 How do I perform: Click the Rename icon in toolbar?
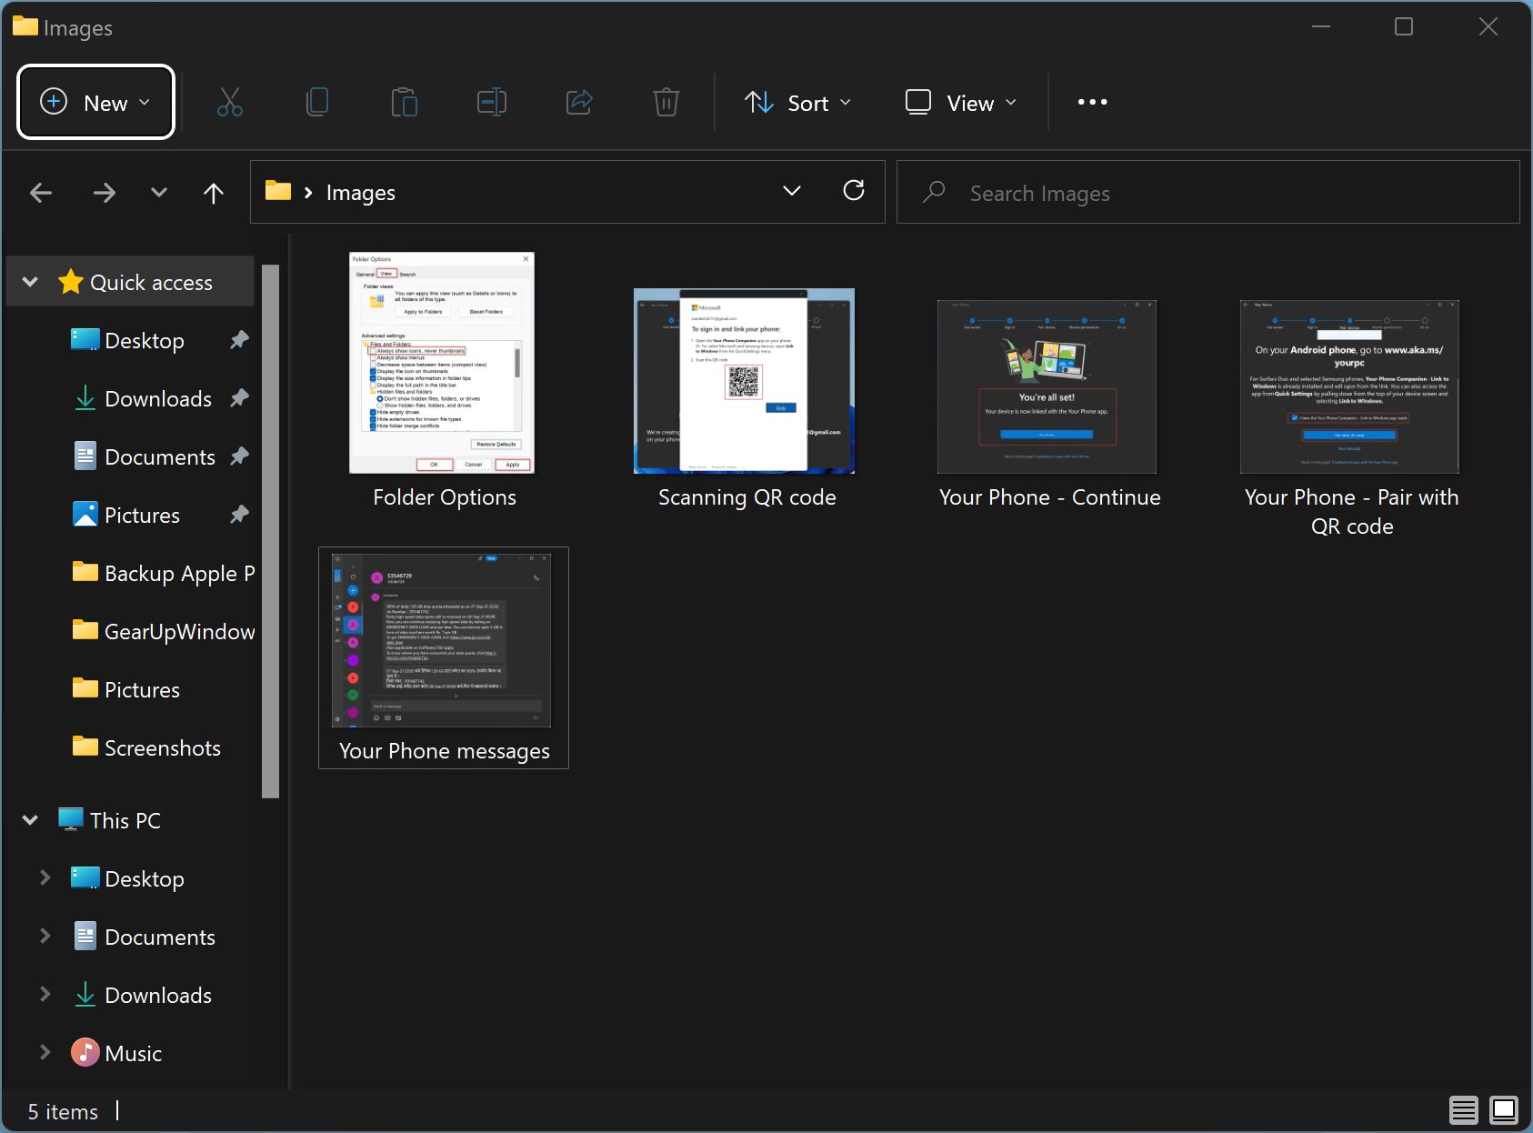[492, 102]
